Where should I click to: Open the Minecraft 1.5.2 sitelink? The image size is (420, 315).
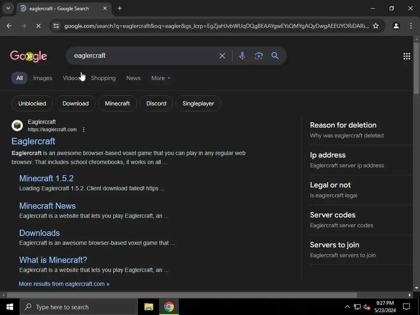(x=46, y=178)
